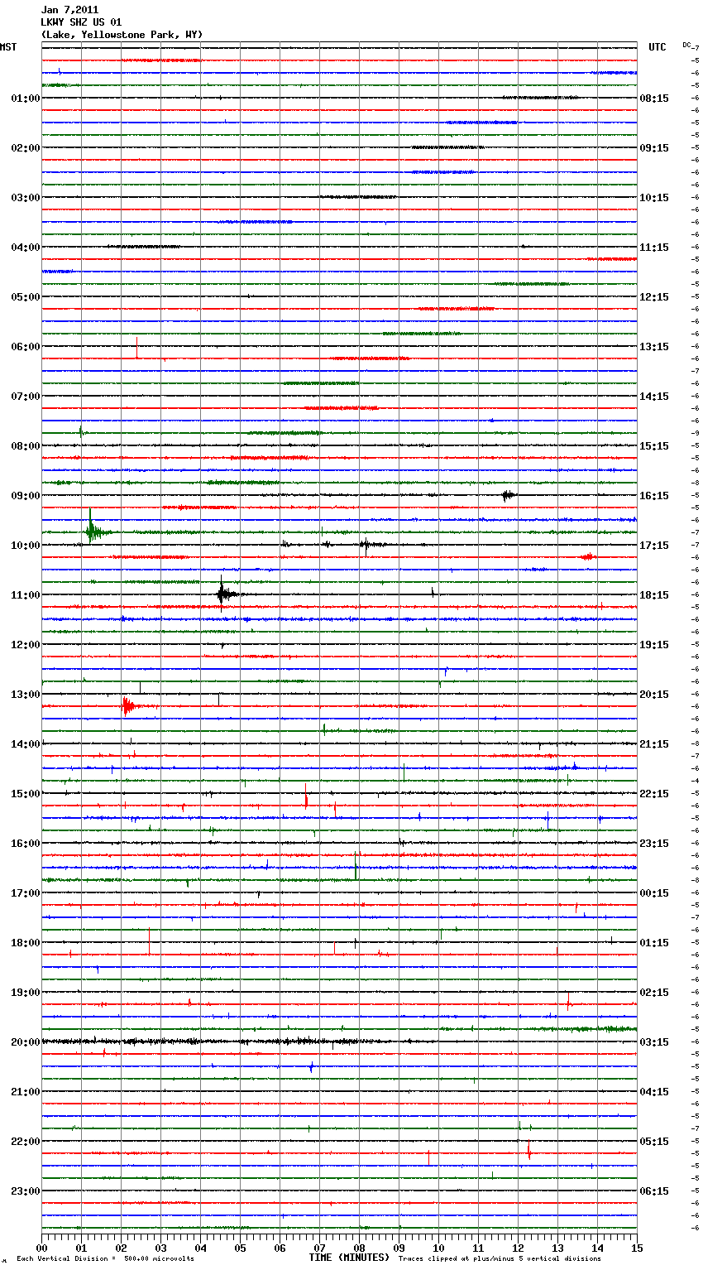Click the 14:15 UTC time label
Viewport: 703px width, 1270px height.
(x=654, y=397)
